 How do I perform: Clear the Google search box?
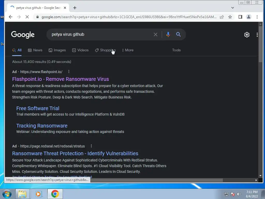point(156,34)
